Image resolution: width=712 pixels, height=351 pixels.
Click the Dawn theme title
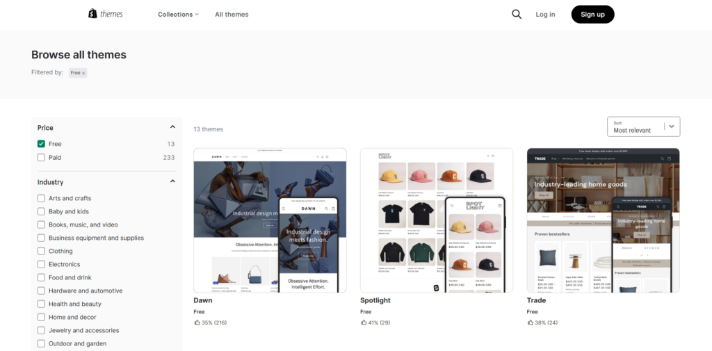(203, 300)
